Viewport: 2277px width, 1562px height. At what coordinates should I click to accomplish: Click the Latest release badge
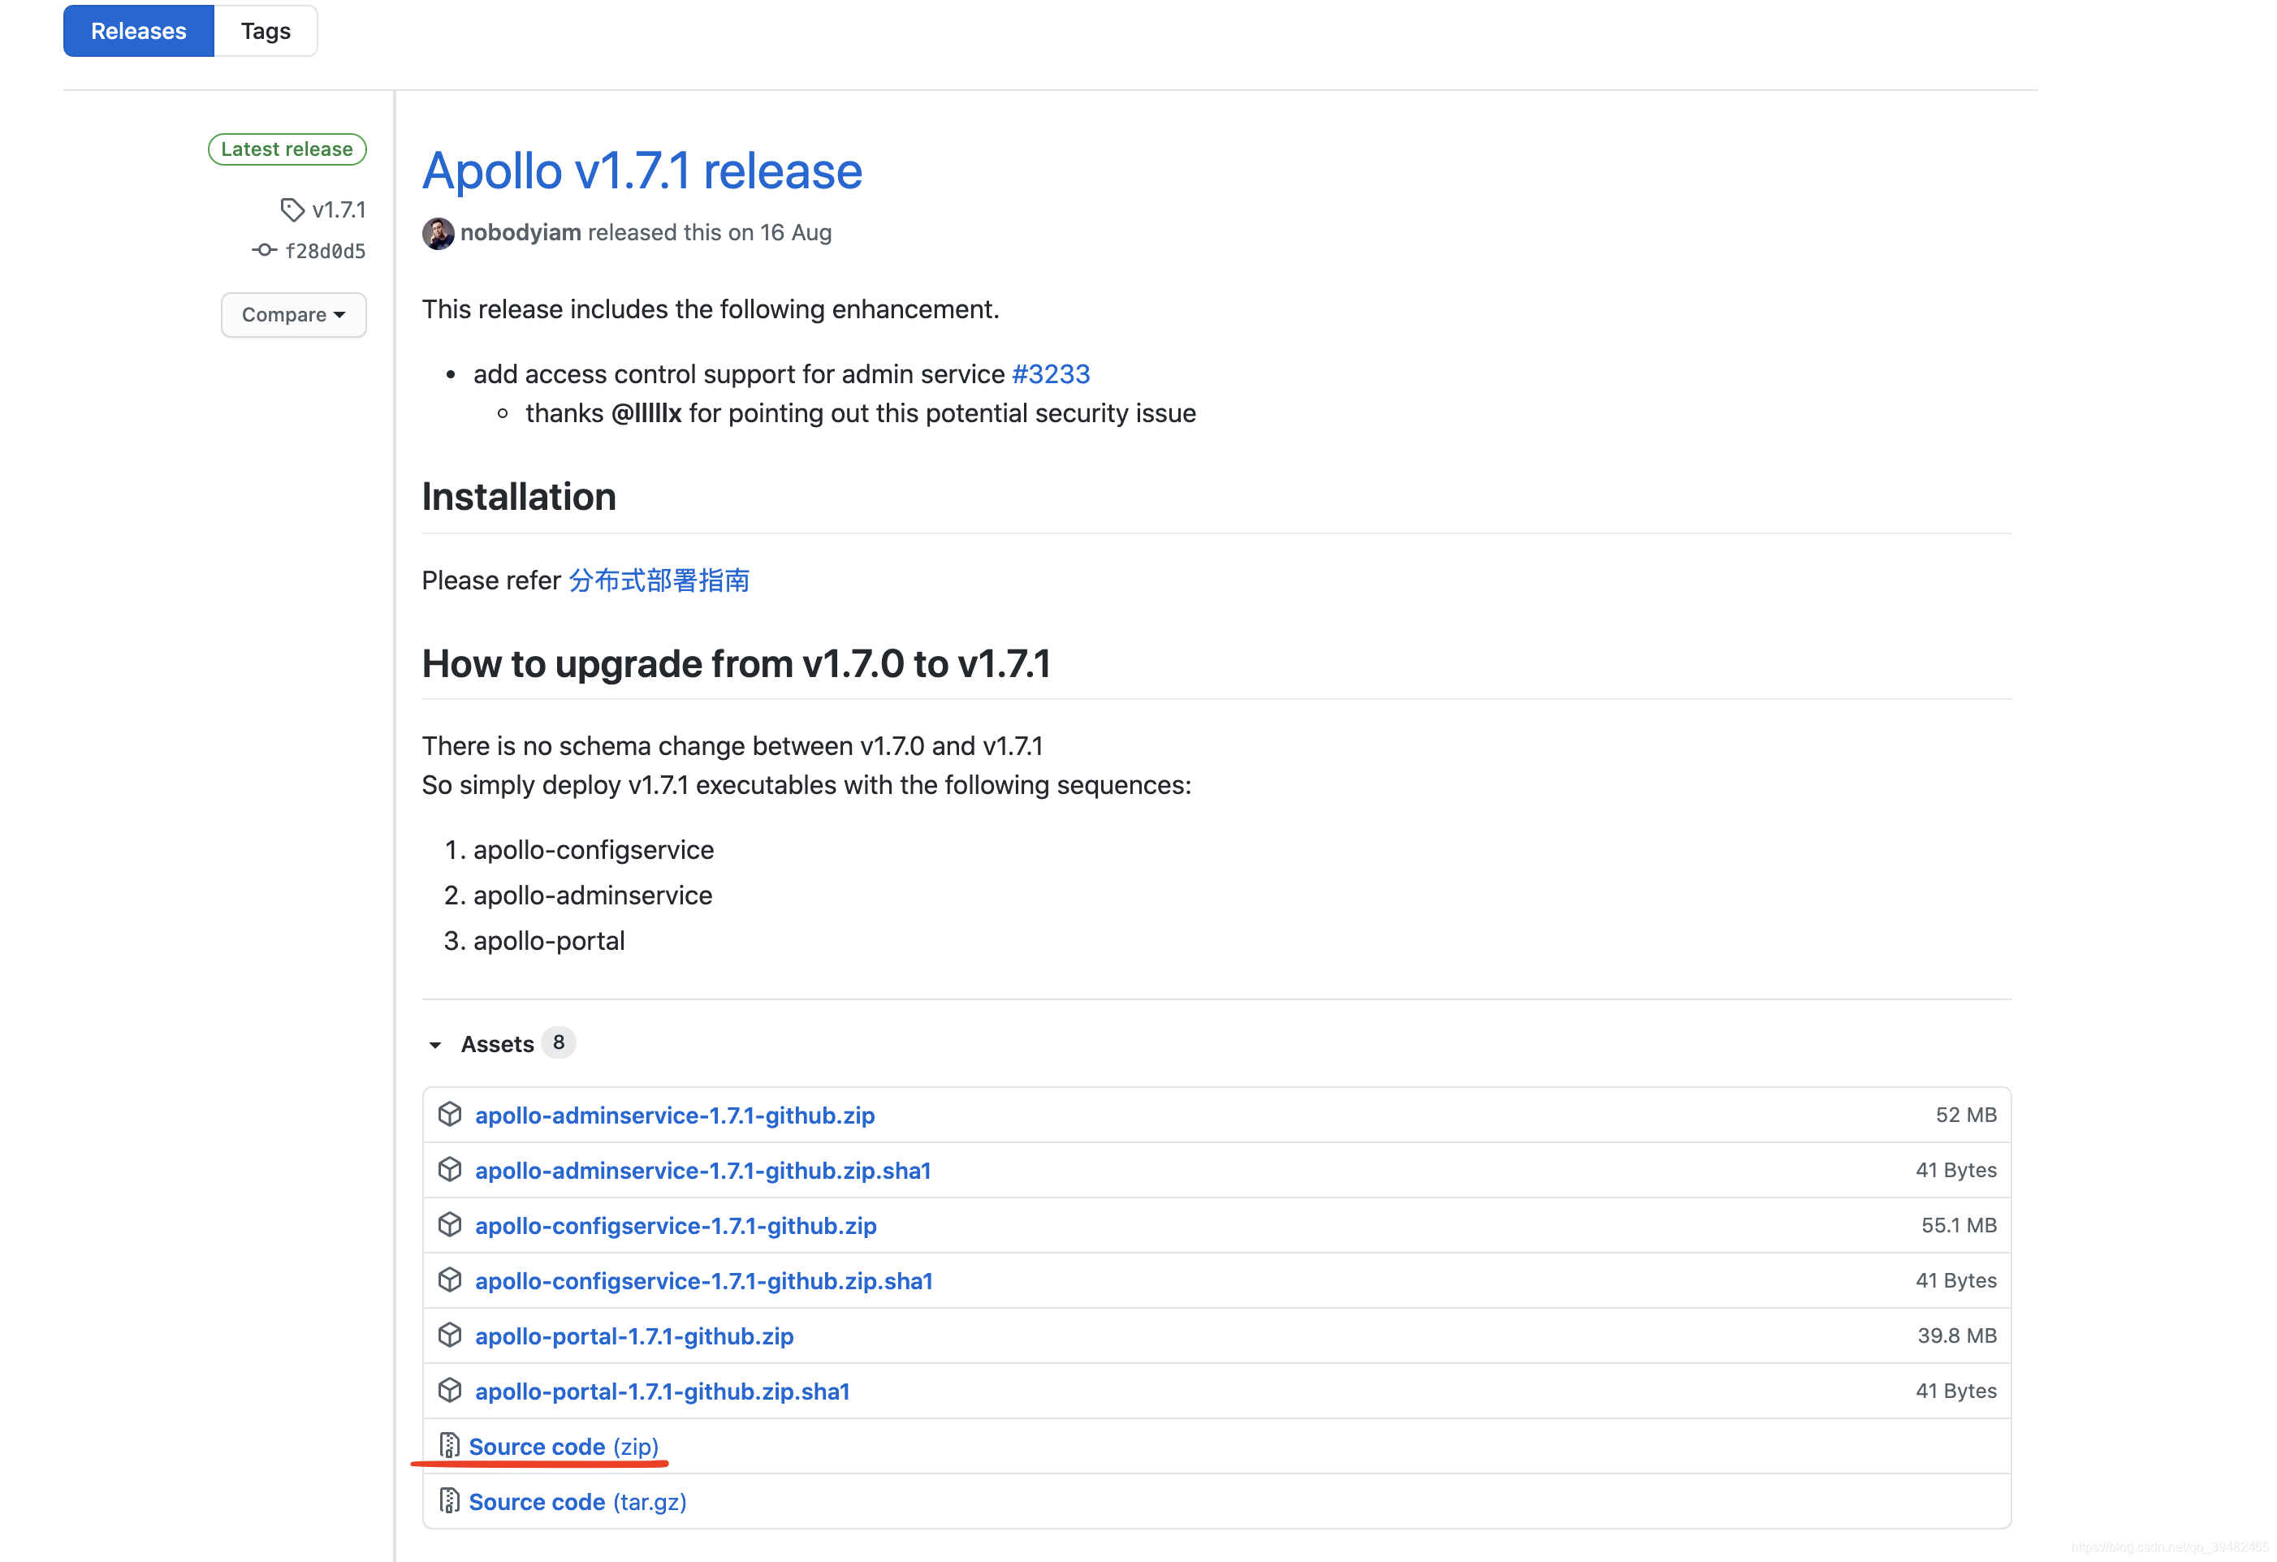(x=287, y=149)
